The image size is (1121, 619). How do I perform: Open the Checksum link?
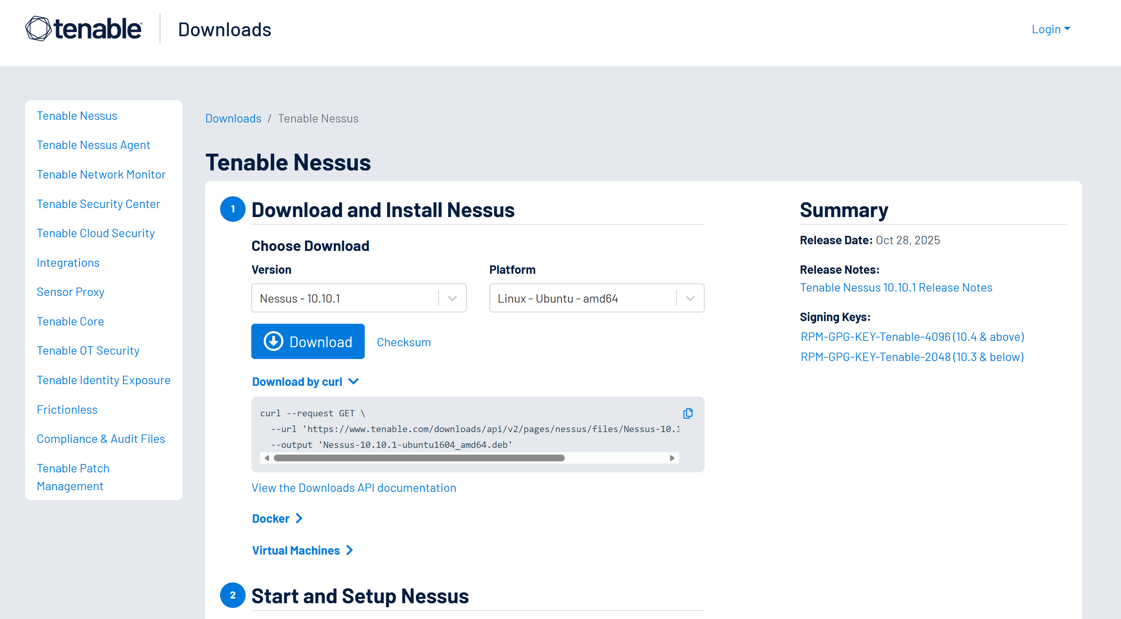point(403,342)
